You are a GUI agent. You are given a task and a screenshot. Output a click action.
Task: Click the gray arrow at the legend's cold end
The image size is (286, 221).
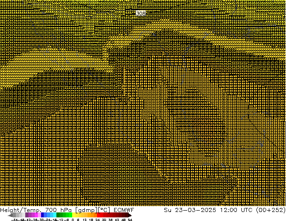tap(10, 215)
